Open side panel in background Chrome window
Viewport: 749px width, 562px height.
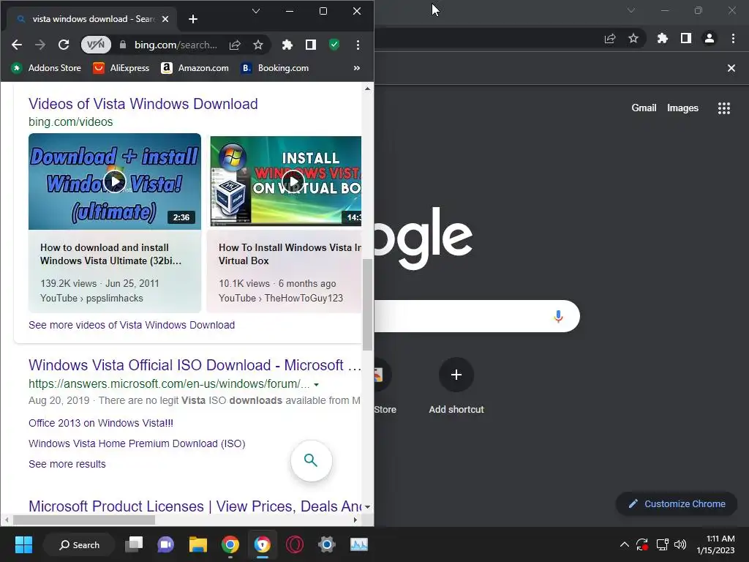coord(686,39)
